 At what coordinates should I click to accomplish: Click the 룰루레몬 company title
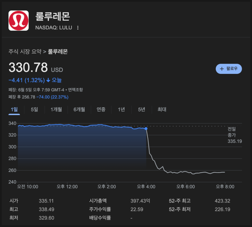pos(52,16)
